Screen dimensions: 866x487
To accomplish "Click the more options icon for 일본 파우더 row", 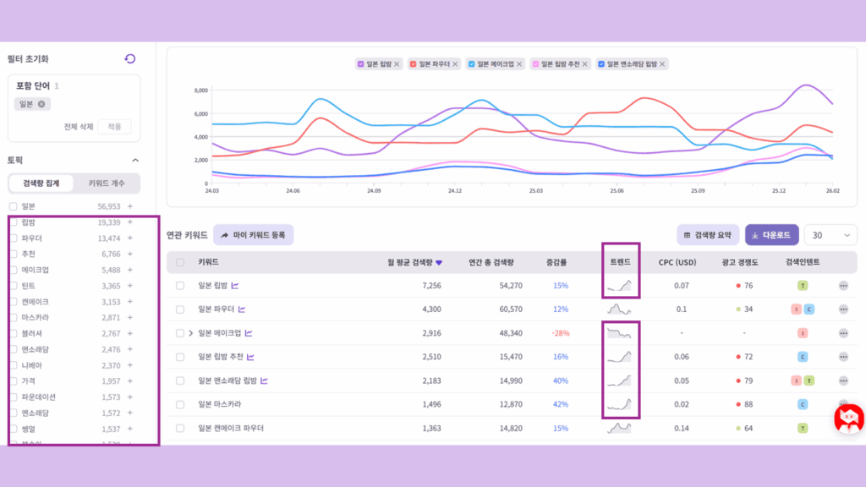I will click(x=843, y=309).
